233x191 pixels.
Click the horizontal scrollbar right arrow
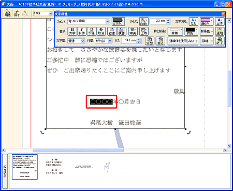225,150
